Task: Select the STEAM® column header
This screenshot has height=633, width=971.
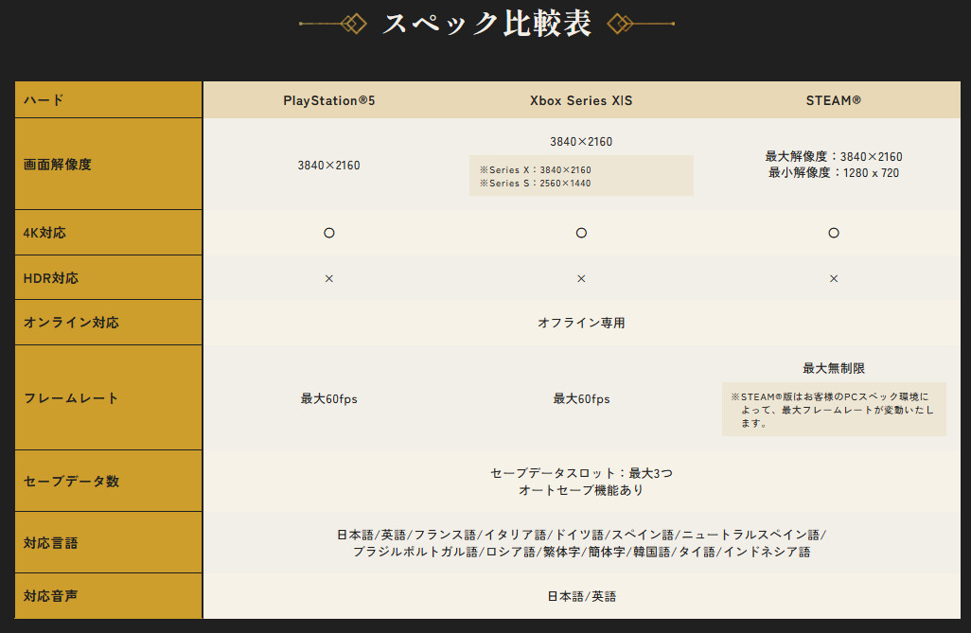Action: pos(834,100)
